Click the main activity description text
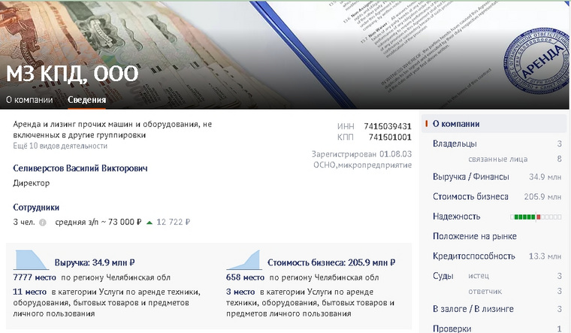 pos(112,130)
